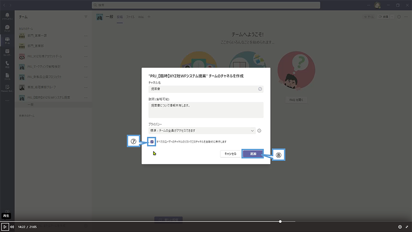Screen dimensions: 412x232
Task: Open the header more options ellipsis
Action: (x=406, y=17)
